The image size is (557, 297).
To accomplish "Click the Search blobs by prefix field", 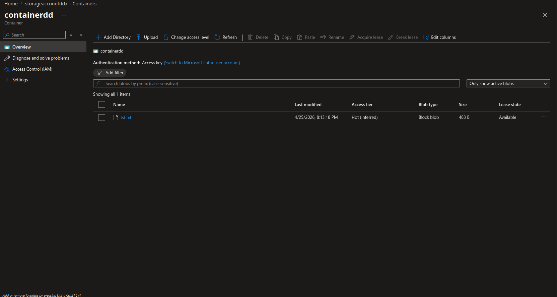I will [x=276, y=83].
